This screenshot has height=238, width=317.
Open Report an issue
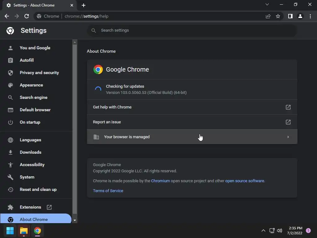point(192,122)
